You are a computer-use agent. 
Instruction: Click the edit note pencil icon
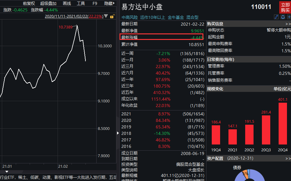click(x=276, y=17)
